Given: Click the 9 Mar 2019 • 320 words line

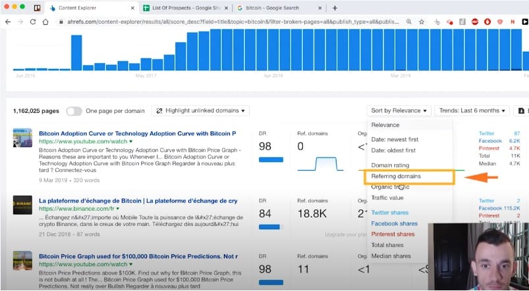Looking at the screenshot, I should pyautogui.click(x=69, y=181).
